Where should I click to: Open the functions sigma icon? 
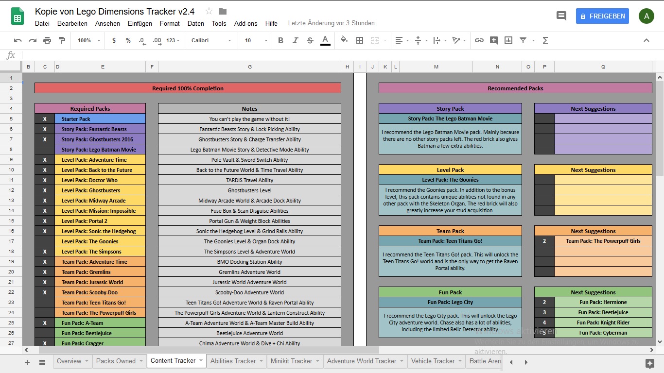tap(545, 40)
